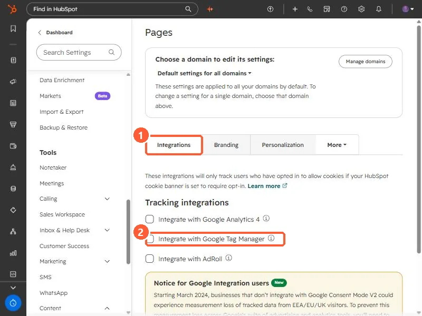Open Sales Workspace settings
This screenshot has width=422, height=316.
[x=62, y=214]
